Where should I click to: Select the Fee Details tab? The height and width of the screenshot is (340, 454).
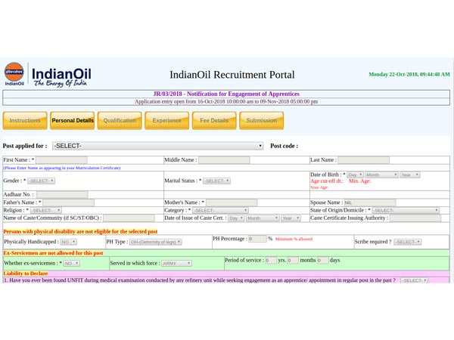click(x=214, y=121)
